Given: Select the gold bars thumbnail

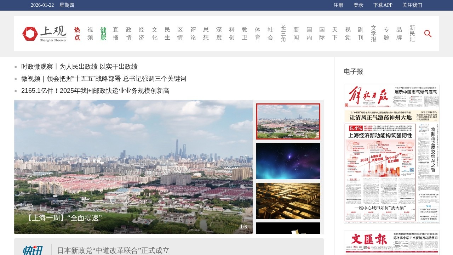Looking at the screenshot, I should [x=288, y=201].
